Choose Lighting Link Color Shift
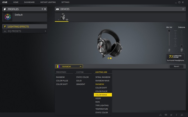This screenshot has width=188, height=117. (101, 88)
